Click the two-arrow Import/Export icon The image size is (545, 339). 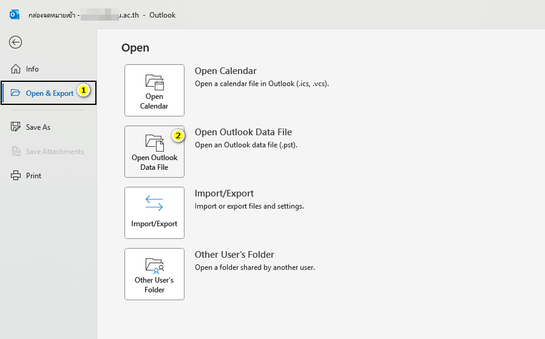pyautogui.click(x=154, y=204)
